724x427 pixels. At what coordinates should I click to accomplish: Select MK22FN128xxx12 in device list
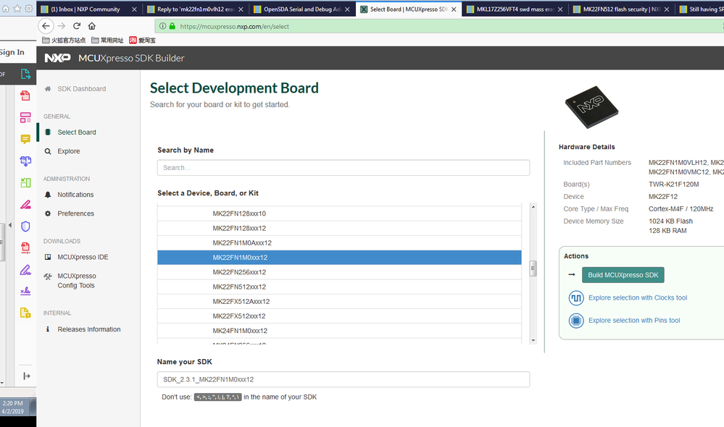339,228
